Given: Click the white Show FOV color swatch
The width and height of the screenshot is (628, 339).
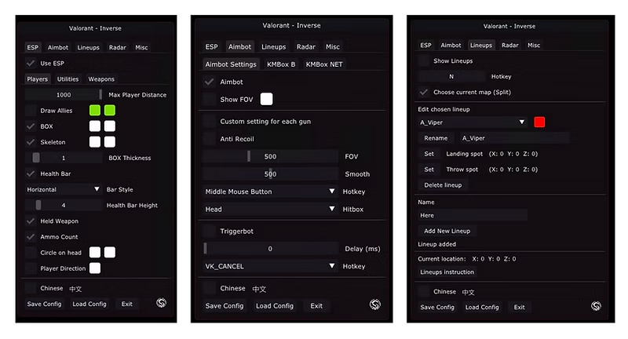Looking at the screenshot, I should click(267, 99).
